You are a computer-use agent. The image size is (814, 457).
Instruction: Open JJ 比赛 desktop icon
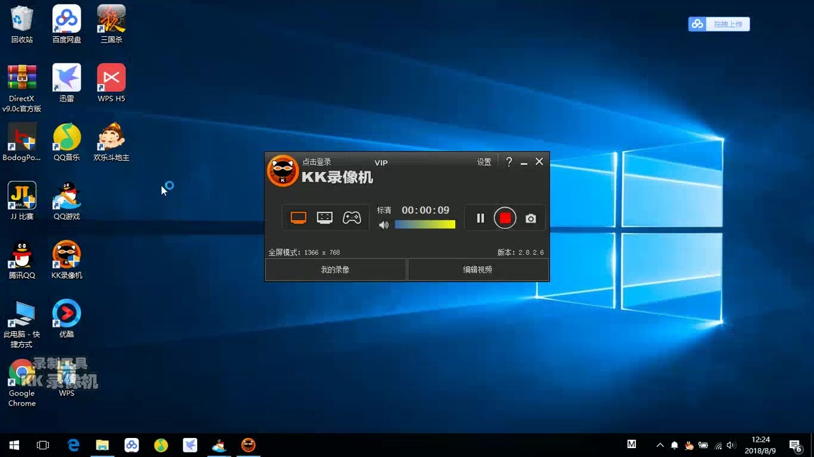[22, 201]
